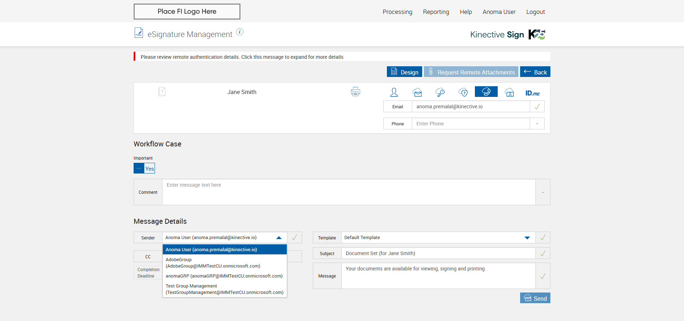The width and height of the screenshot is (684, 321).
Task: Select the cloud key password authentication icon
Action: point(440,92)
